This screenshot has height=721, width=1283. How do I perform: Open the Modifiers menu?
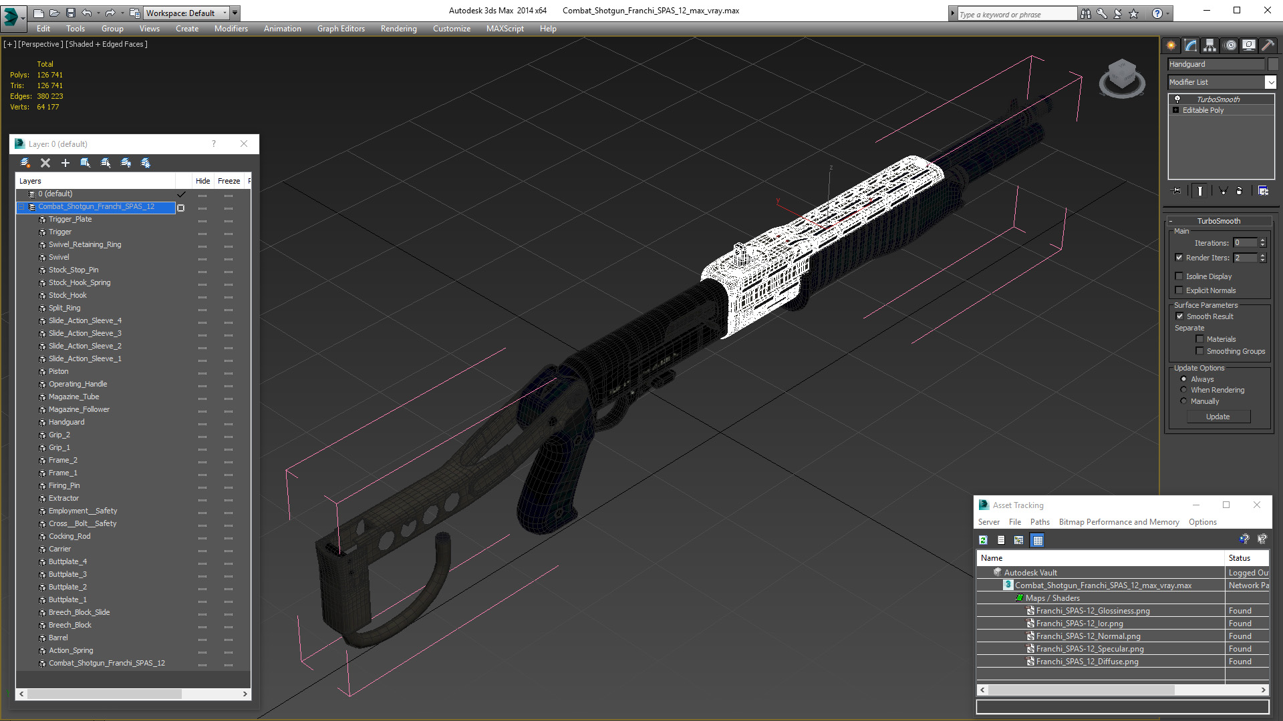click(231, 29)
